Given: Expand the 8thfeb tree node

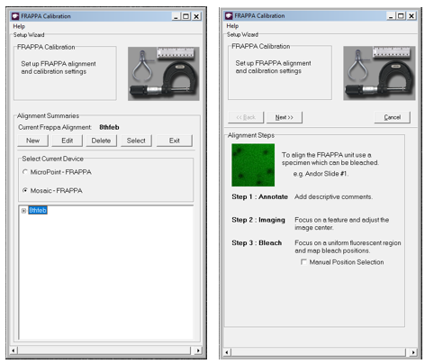Looking at the screenshot, I should coord(23,211).
